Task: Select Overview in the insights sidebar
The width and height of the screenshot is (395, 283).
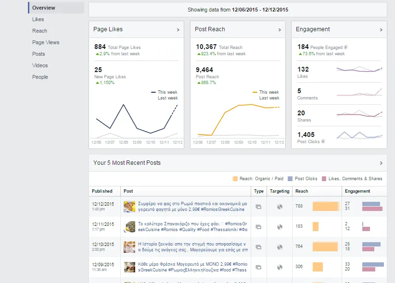Action: (x=56, y=8)
